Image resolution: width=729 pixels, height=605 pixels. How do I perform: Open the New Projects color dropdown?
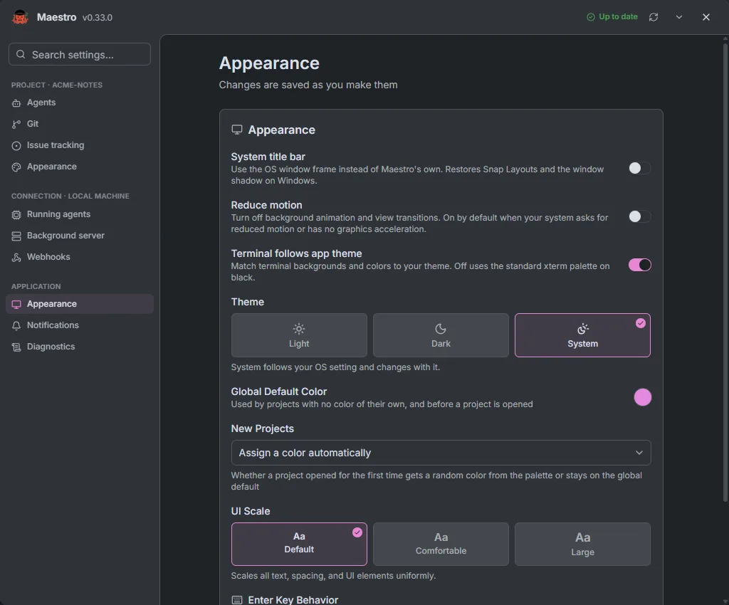[441, 453]
